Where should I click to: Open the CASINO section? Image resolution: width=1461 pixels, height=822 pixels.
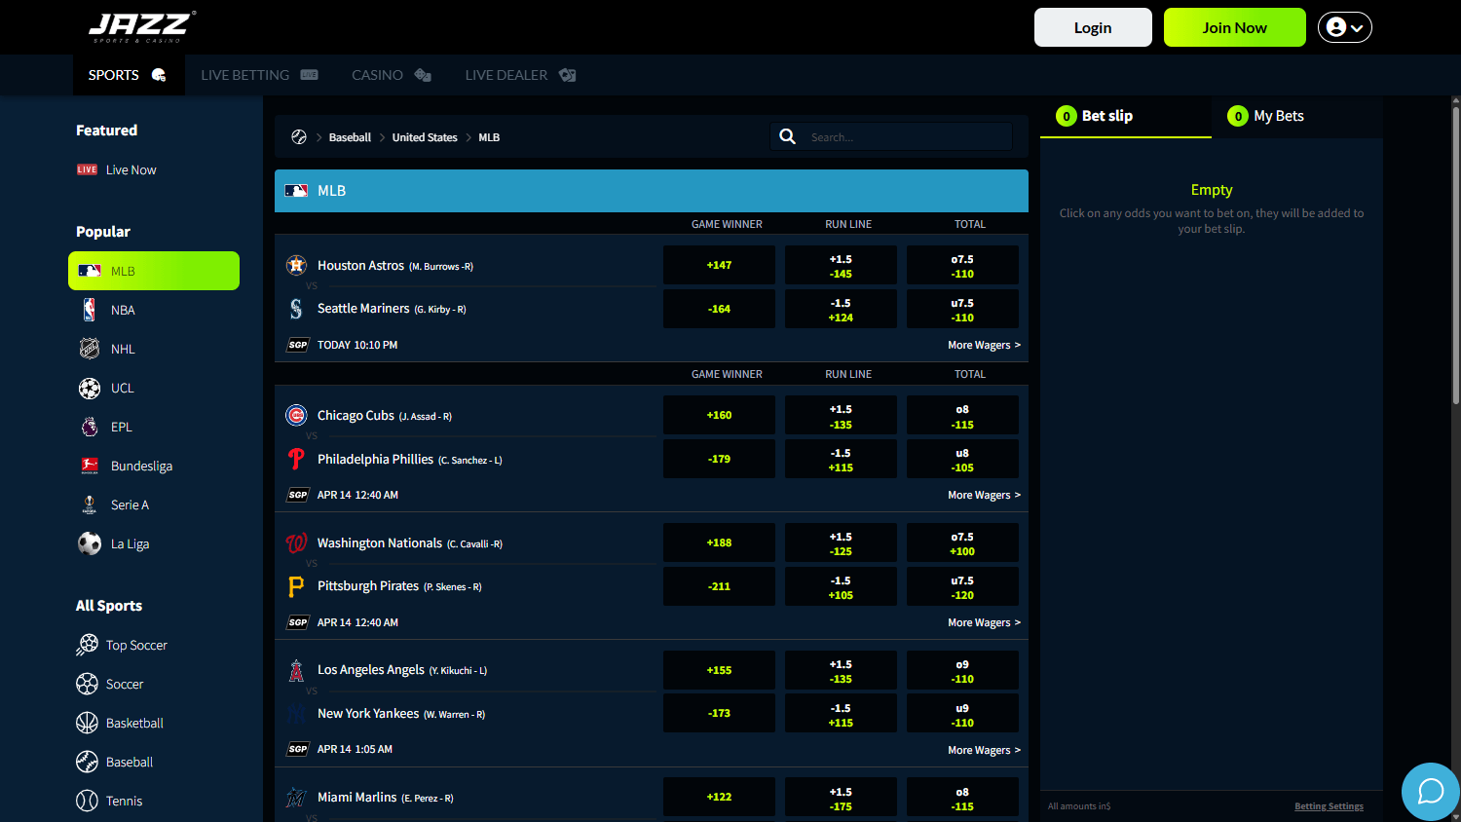(x=377, y=74)
